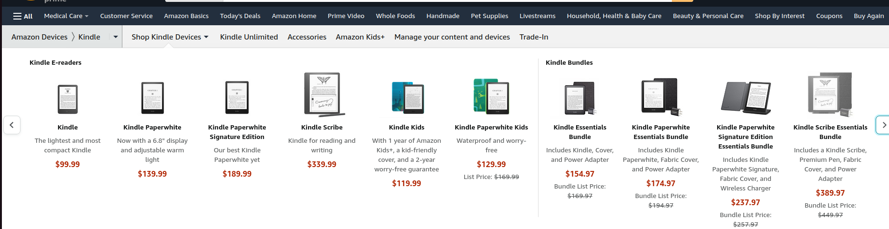Click Kindle Paperwhite Signature Edition image
This screenshot has height=229, width=889.
[237, 98]
